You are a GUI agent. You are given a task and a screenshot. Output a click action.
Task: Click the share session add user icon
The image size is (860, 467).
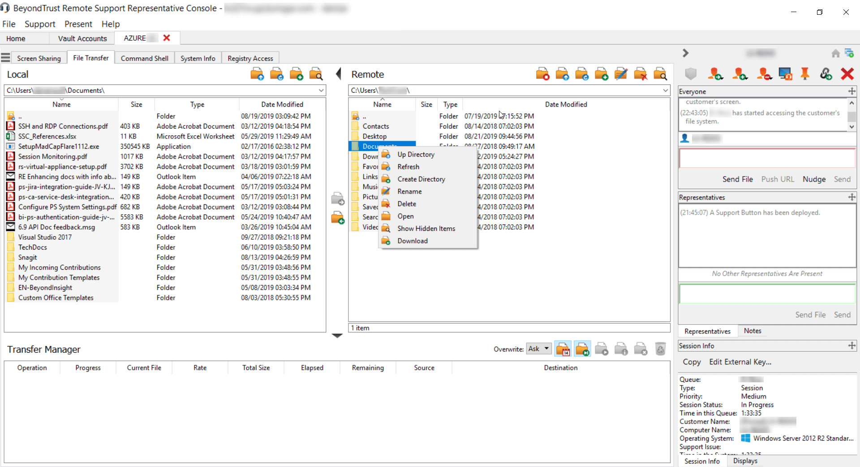(740, 74)
